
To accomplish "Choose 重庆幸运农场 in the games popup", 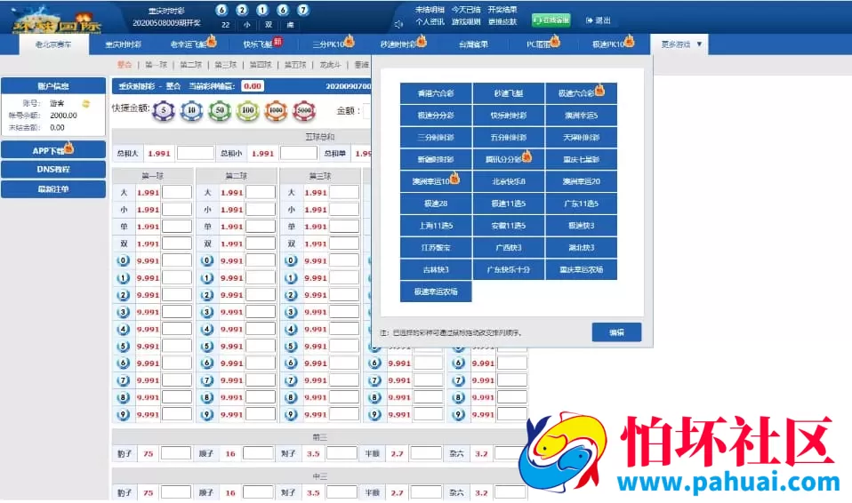I will click(581, 269).
